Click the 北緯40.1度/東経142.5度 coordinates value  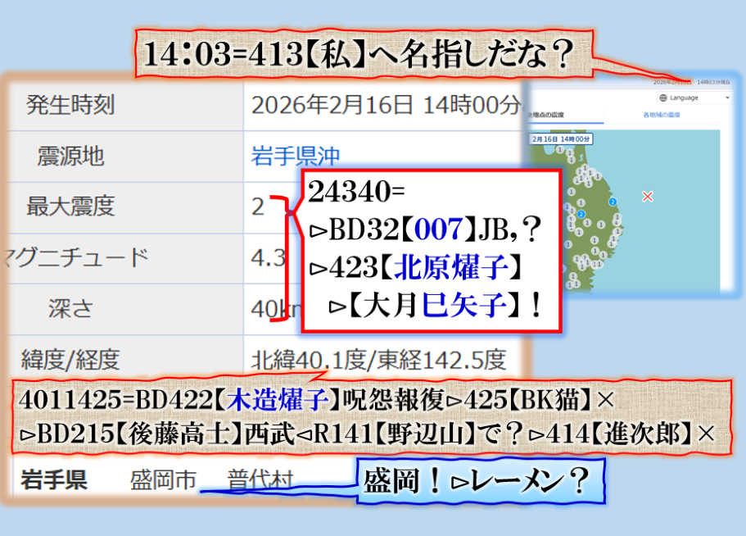point(378,359)
